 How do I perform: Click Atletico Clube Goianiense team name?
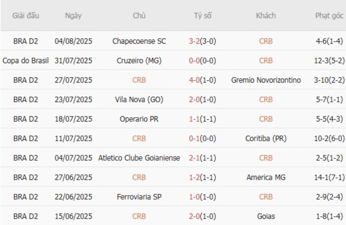[x=139, y=158]
